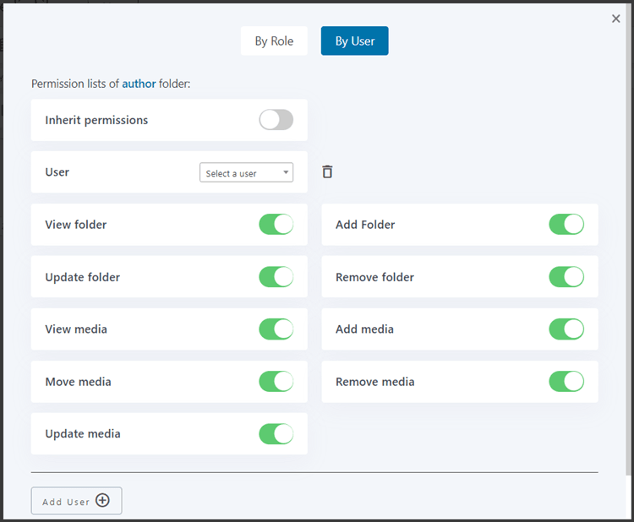Screen dimensions: 634x522
Task: Switch to the By Role tab
Action: tap(274, 41)
